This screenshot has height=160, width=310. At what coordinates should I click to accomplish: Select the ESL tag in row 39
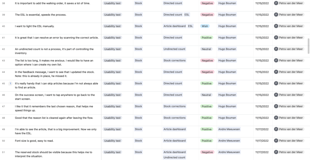point(187,15)
